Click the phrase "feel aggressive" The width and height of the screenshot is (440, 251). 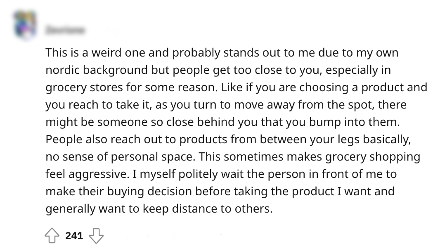click(x=86, y=174)
